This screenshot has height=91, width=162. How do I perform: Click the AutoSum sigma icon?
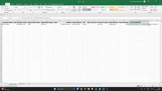pos(143,7)
